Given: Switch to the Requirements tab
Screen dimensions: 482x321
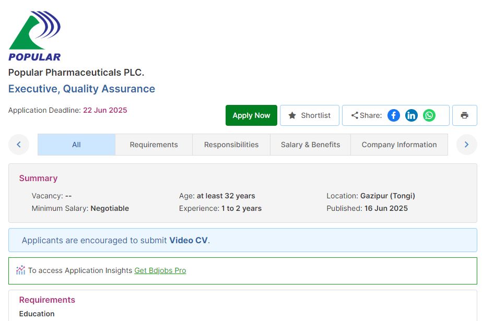Looking at the screenshot, I should point(154,145).
